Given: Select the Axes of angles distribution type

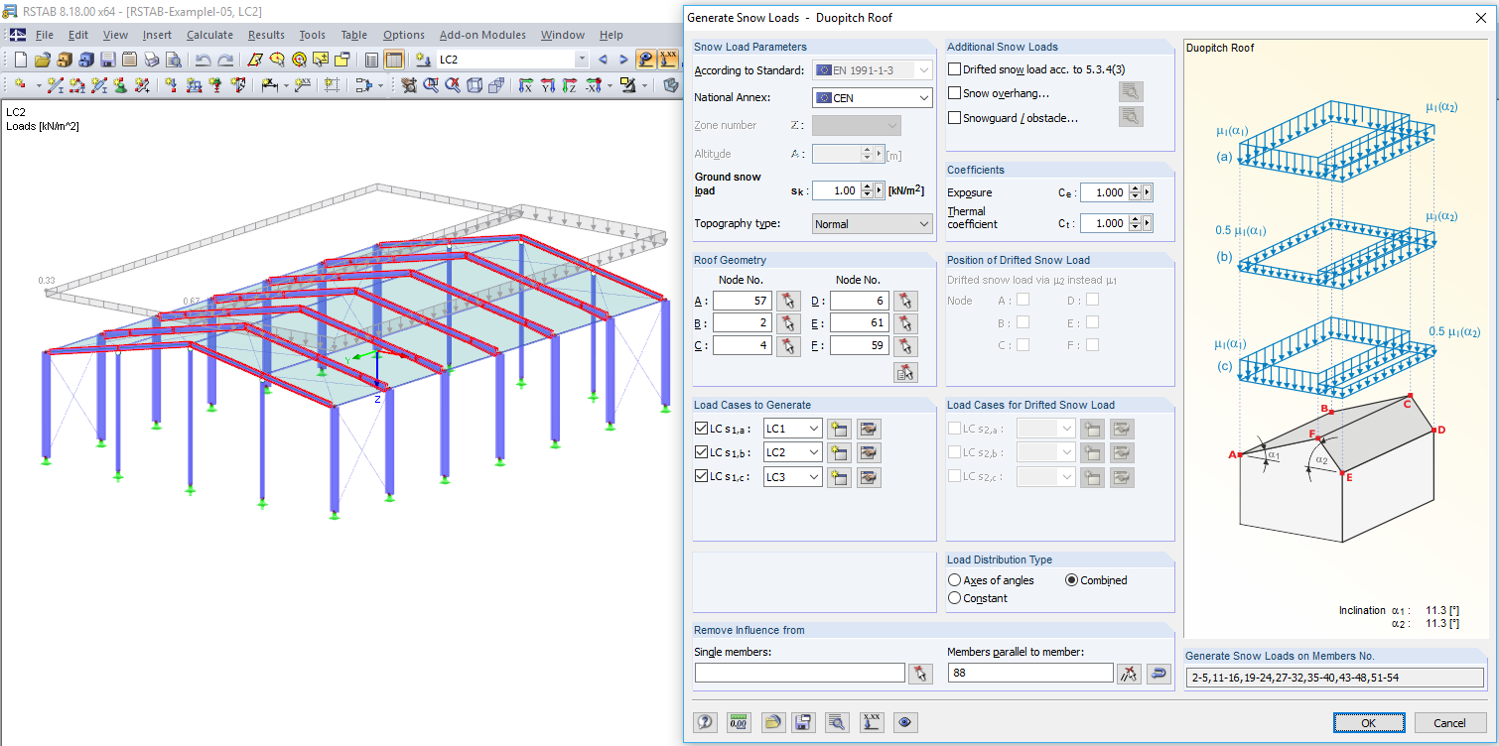Looking at the screenshot, I should tap(954, 580).
